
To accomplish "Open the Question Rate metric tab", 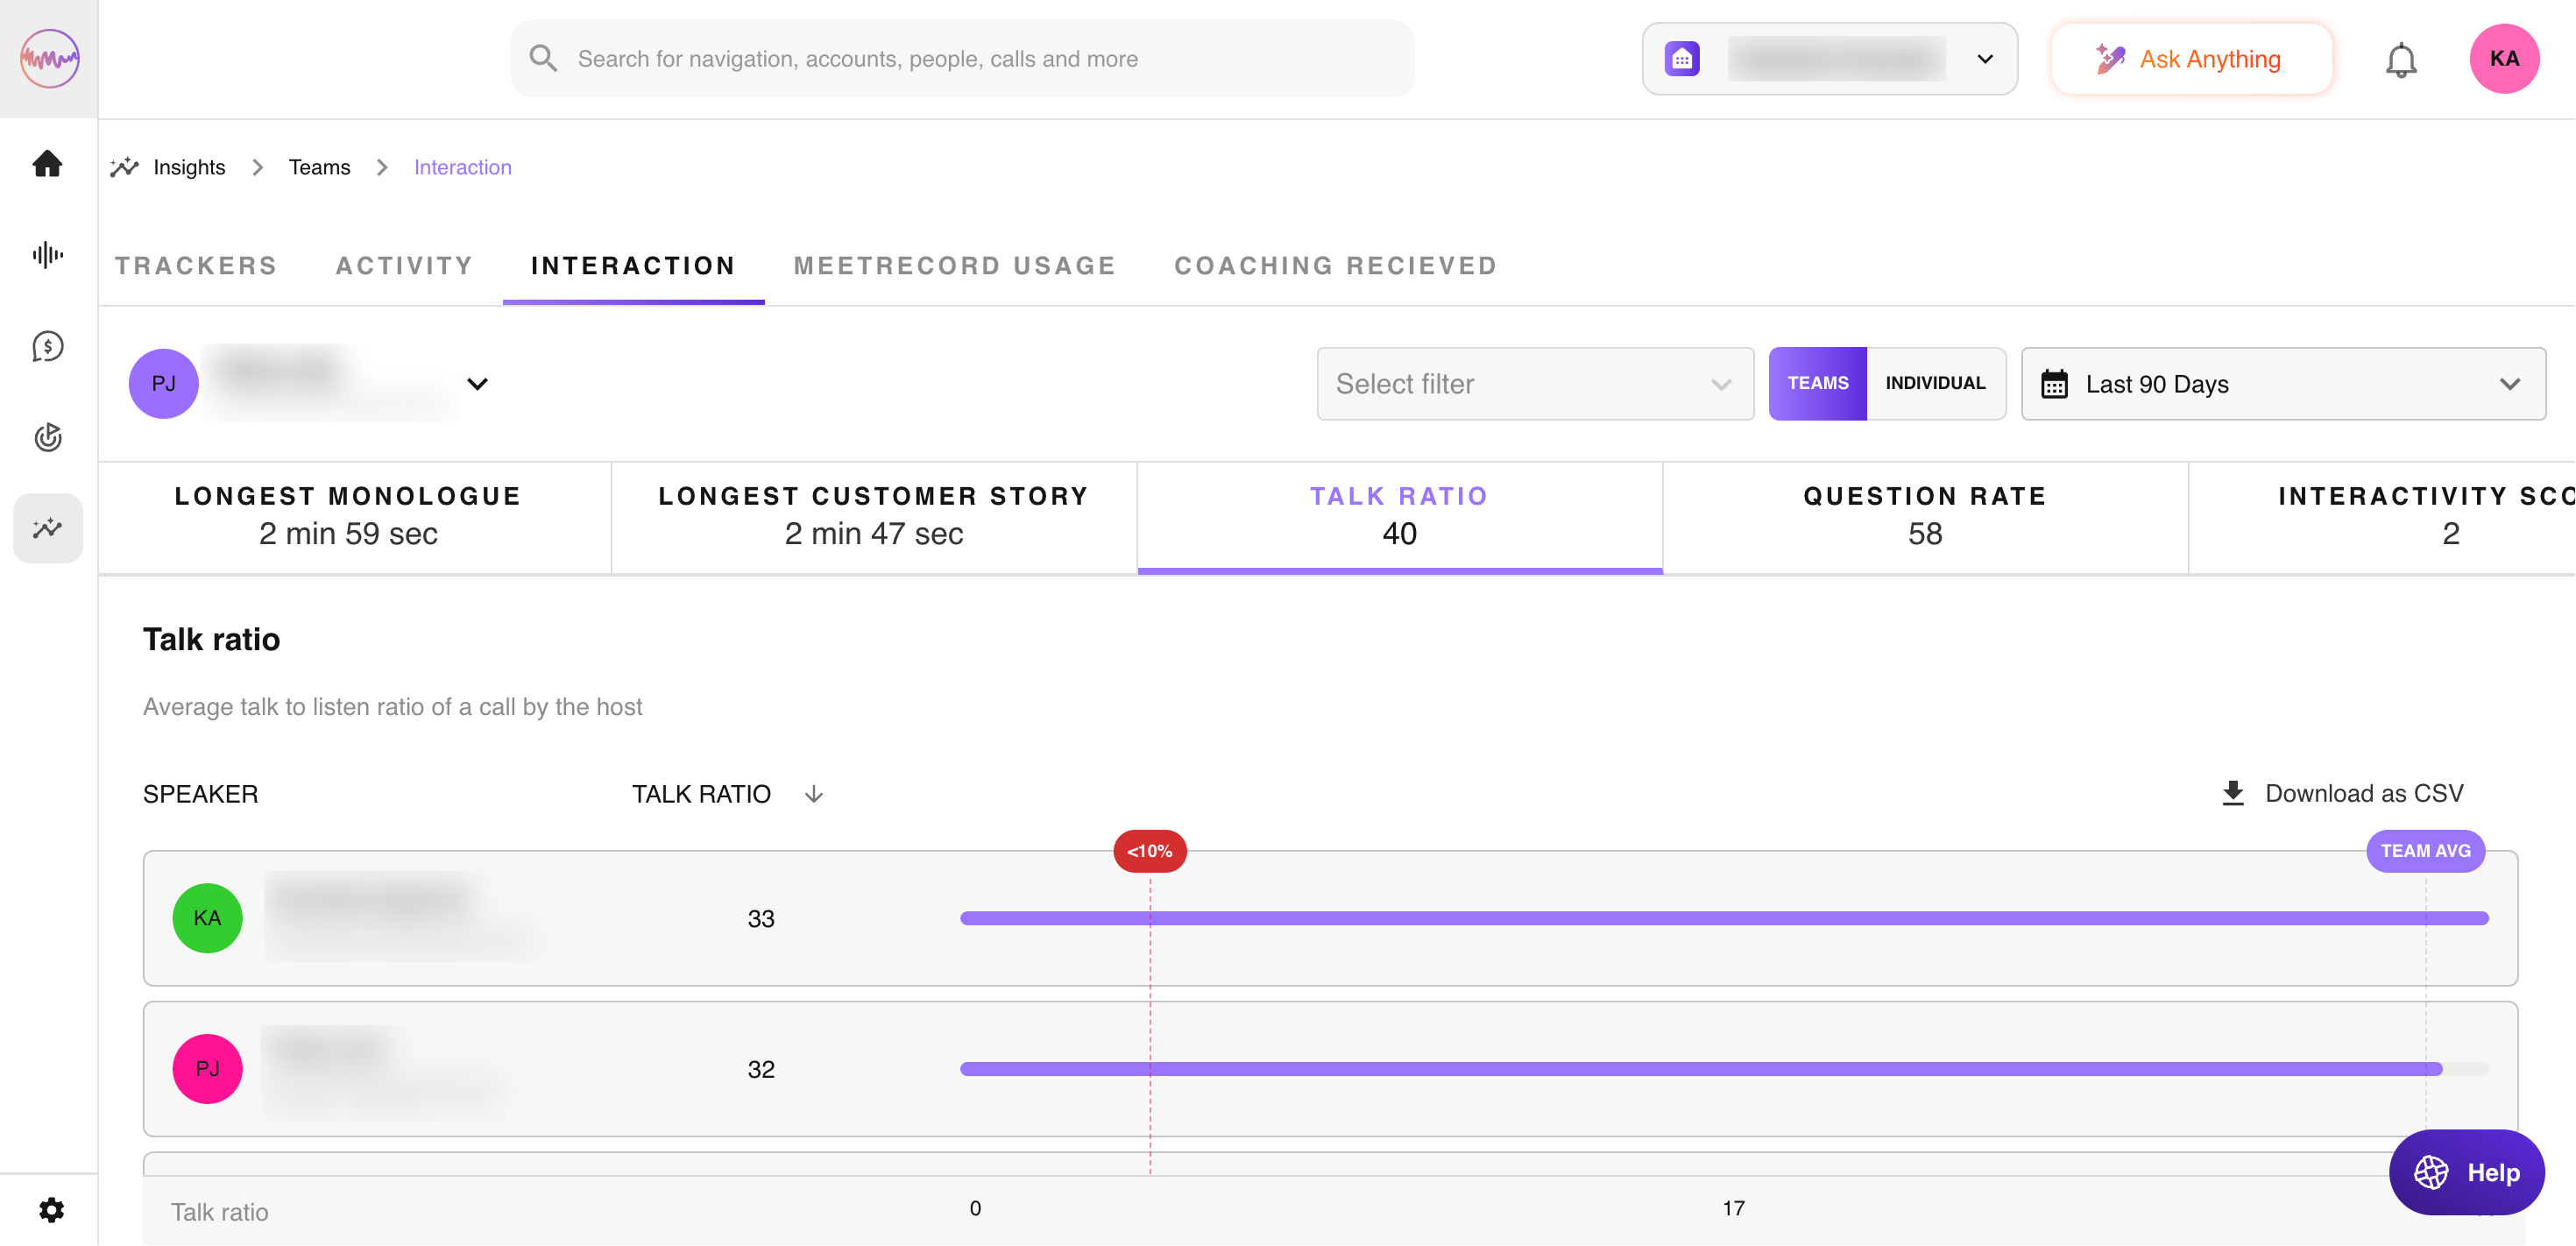I will (1924, 516).
